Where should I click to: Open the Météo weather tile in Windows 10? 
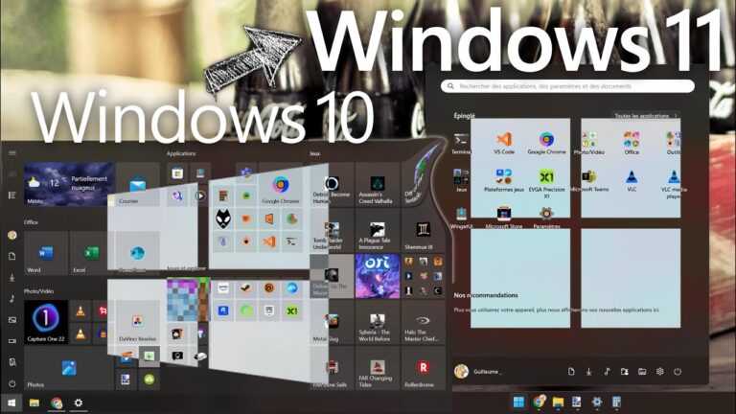coord(69,184)
